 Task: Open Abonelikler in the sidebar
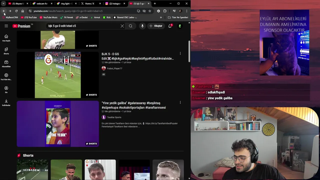tap(6, 64)
